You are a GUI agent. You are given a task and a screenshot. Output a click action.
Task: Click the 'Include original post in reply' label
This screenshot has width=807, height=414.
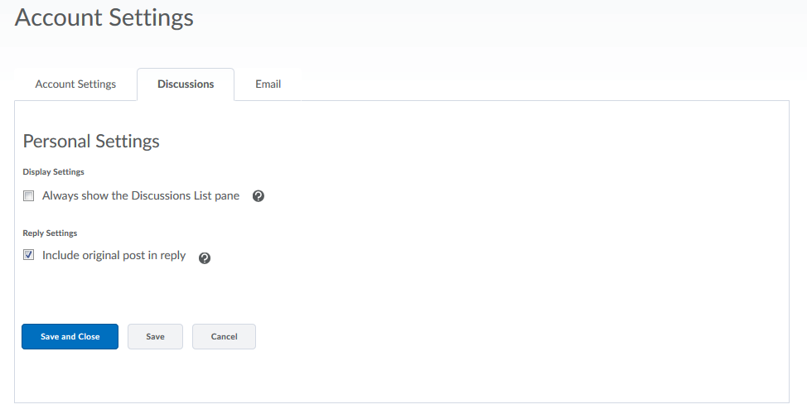pyautogui.click(x=114, y=256)
